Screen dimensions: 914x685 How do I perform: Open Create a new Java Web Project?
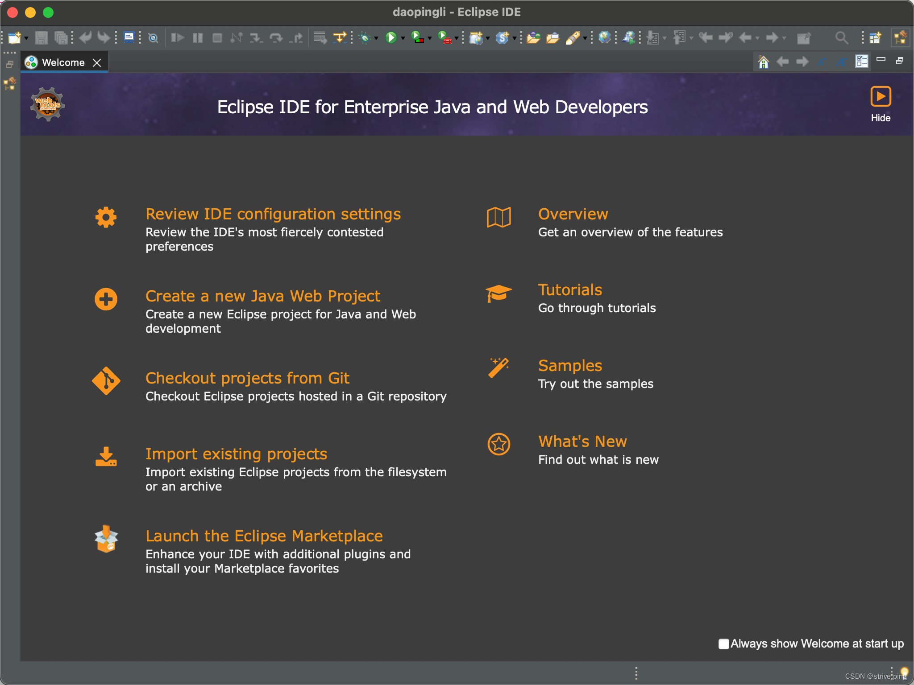[x=262, y=296]
